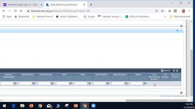Open PowerPoint from the taskbar
The width and height of the screenshot is (195, 109).
click(x=76, y=106)
